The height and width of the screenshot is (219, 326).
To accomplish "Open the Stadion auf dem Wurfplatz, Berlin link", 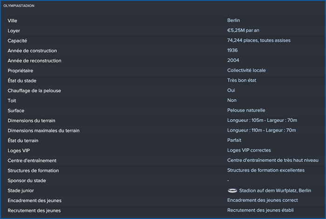I will pyautogui.click(x=275, y=191).
